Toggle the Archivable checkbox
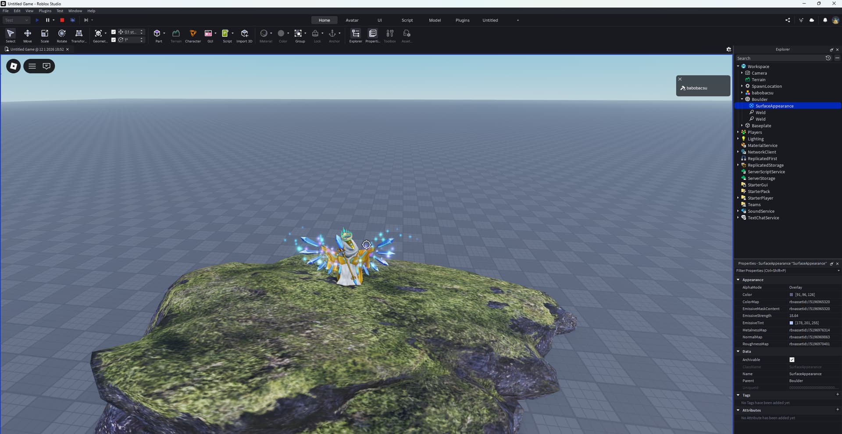This screenshot has height=434, width=842. click(792, 360)
